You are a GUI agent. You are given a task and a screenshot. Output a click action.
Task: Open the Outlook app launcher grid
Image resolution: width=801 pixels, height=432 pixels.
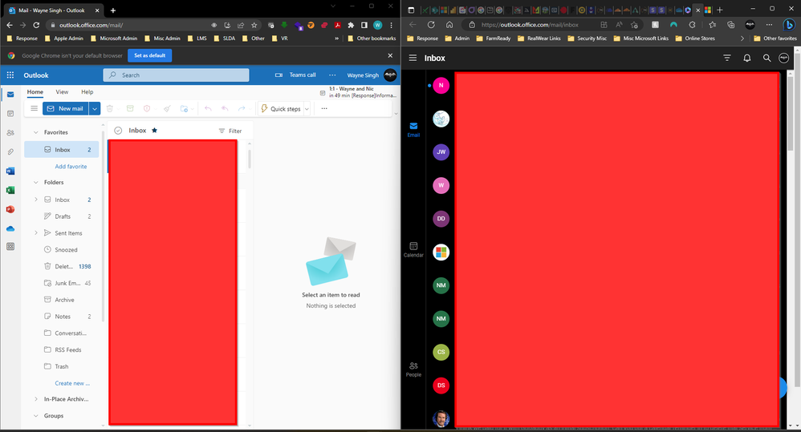10,75
